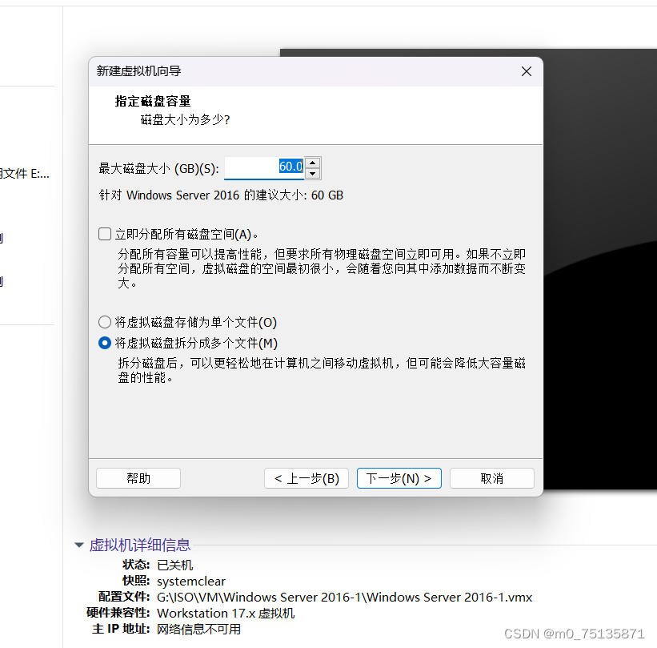The image size is (657, 648).
Task: Close the 新建虚拟机向导 dialog
Action: (x=526, y=71)
